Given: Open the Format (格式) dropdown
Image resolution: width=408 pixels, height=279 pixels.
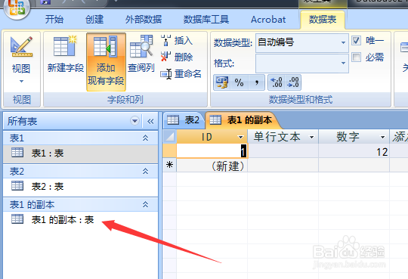Looking at the screenshot, I should [343, 63].
